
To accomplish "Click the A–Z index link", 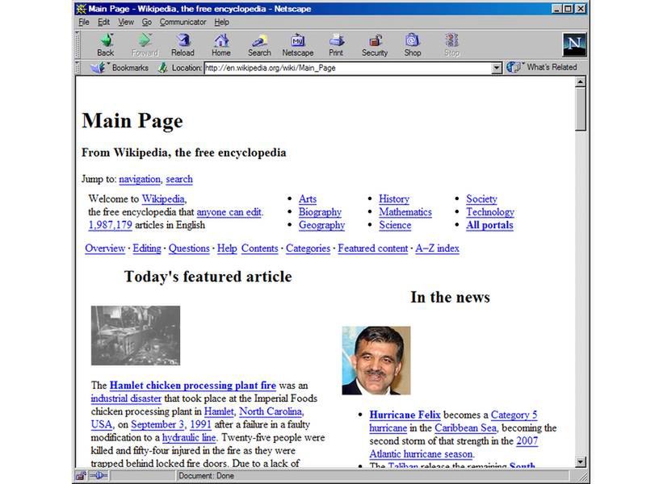I will tap(437, 248).
